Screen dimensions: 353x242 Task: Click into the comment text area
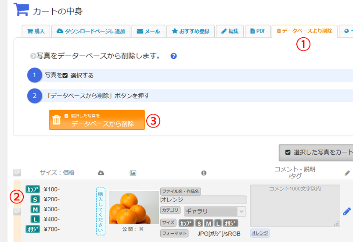click(295, 205)
